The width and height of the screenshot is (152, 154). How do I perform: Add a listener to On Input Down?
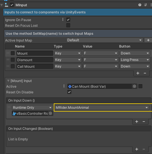pos(137,122)
